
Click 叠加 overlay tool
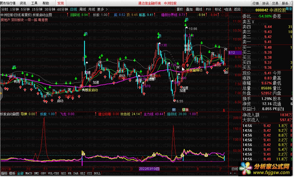click(x=189, y=9)
